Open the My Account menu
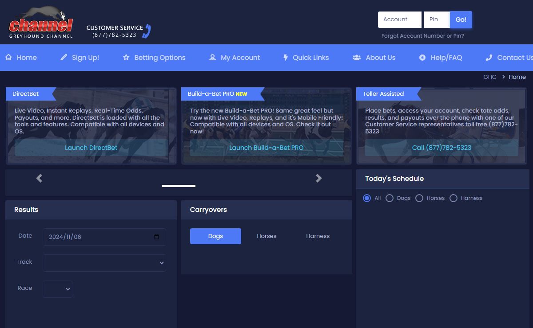 point(235,58)
